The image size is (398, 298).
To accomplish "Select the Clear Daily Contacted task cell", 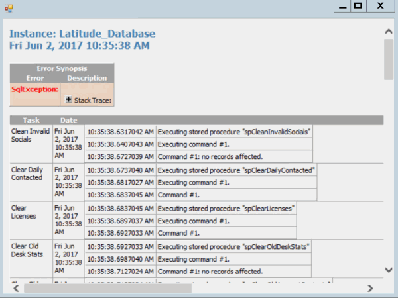I will [x=31, y=182].
